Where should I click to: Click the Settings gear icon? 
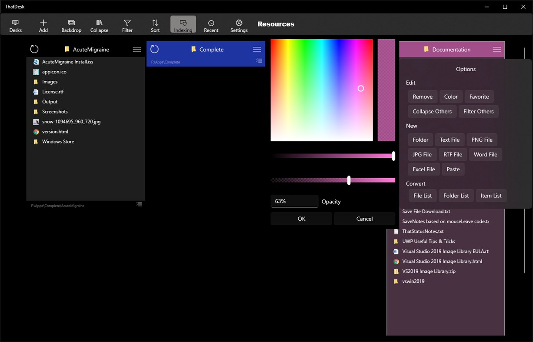239,24
